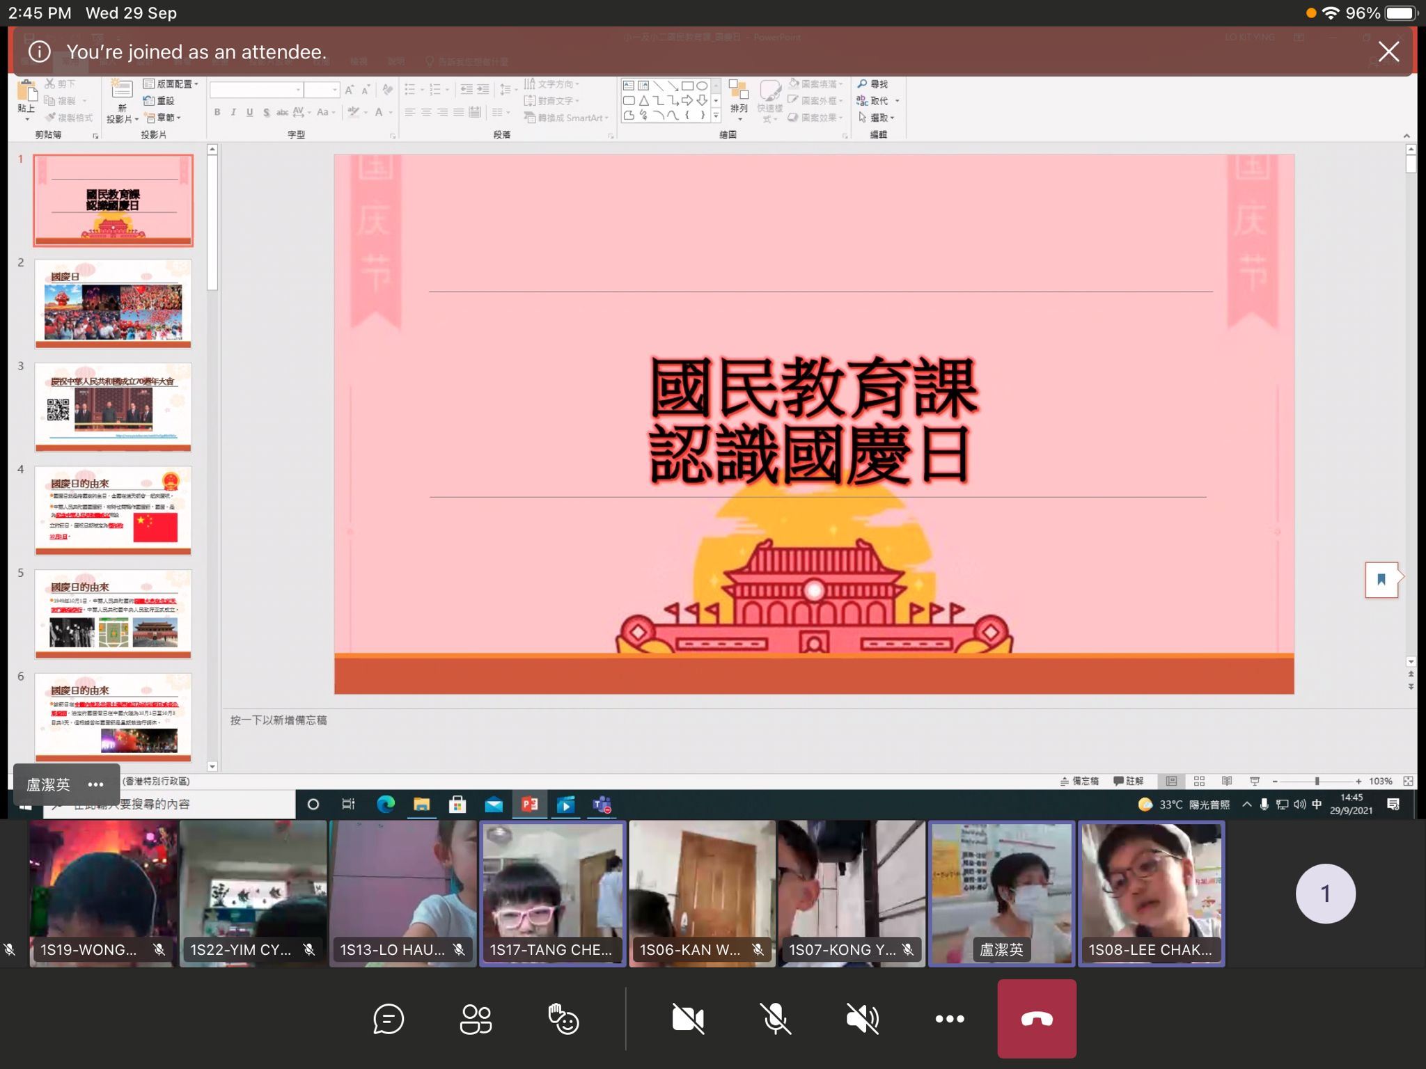Start slideshow from status bar icon
This screenshot has width=1426, height=1069.
point(1255,781)
